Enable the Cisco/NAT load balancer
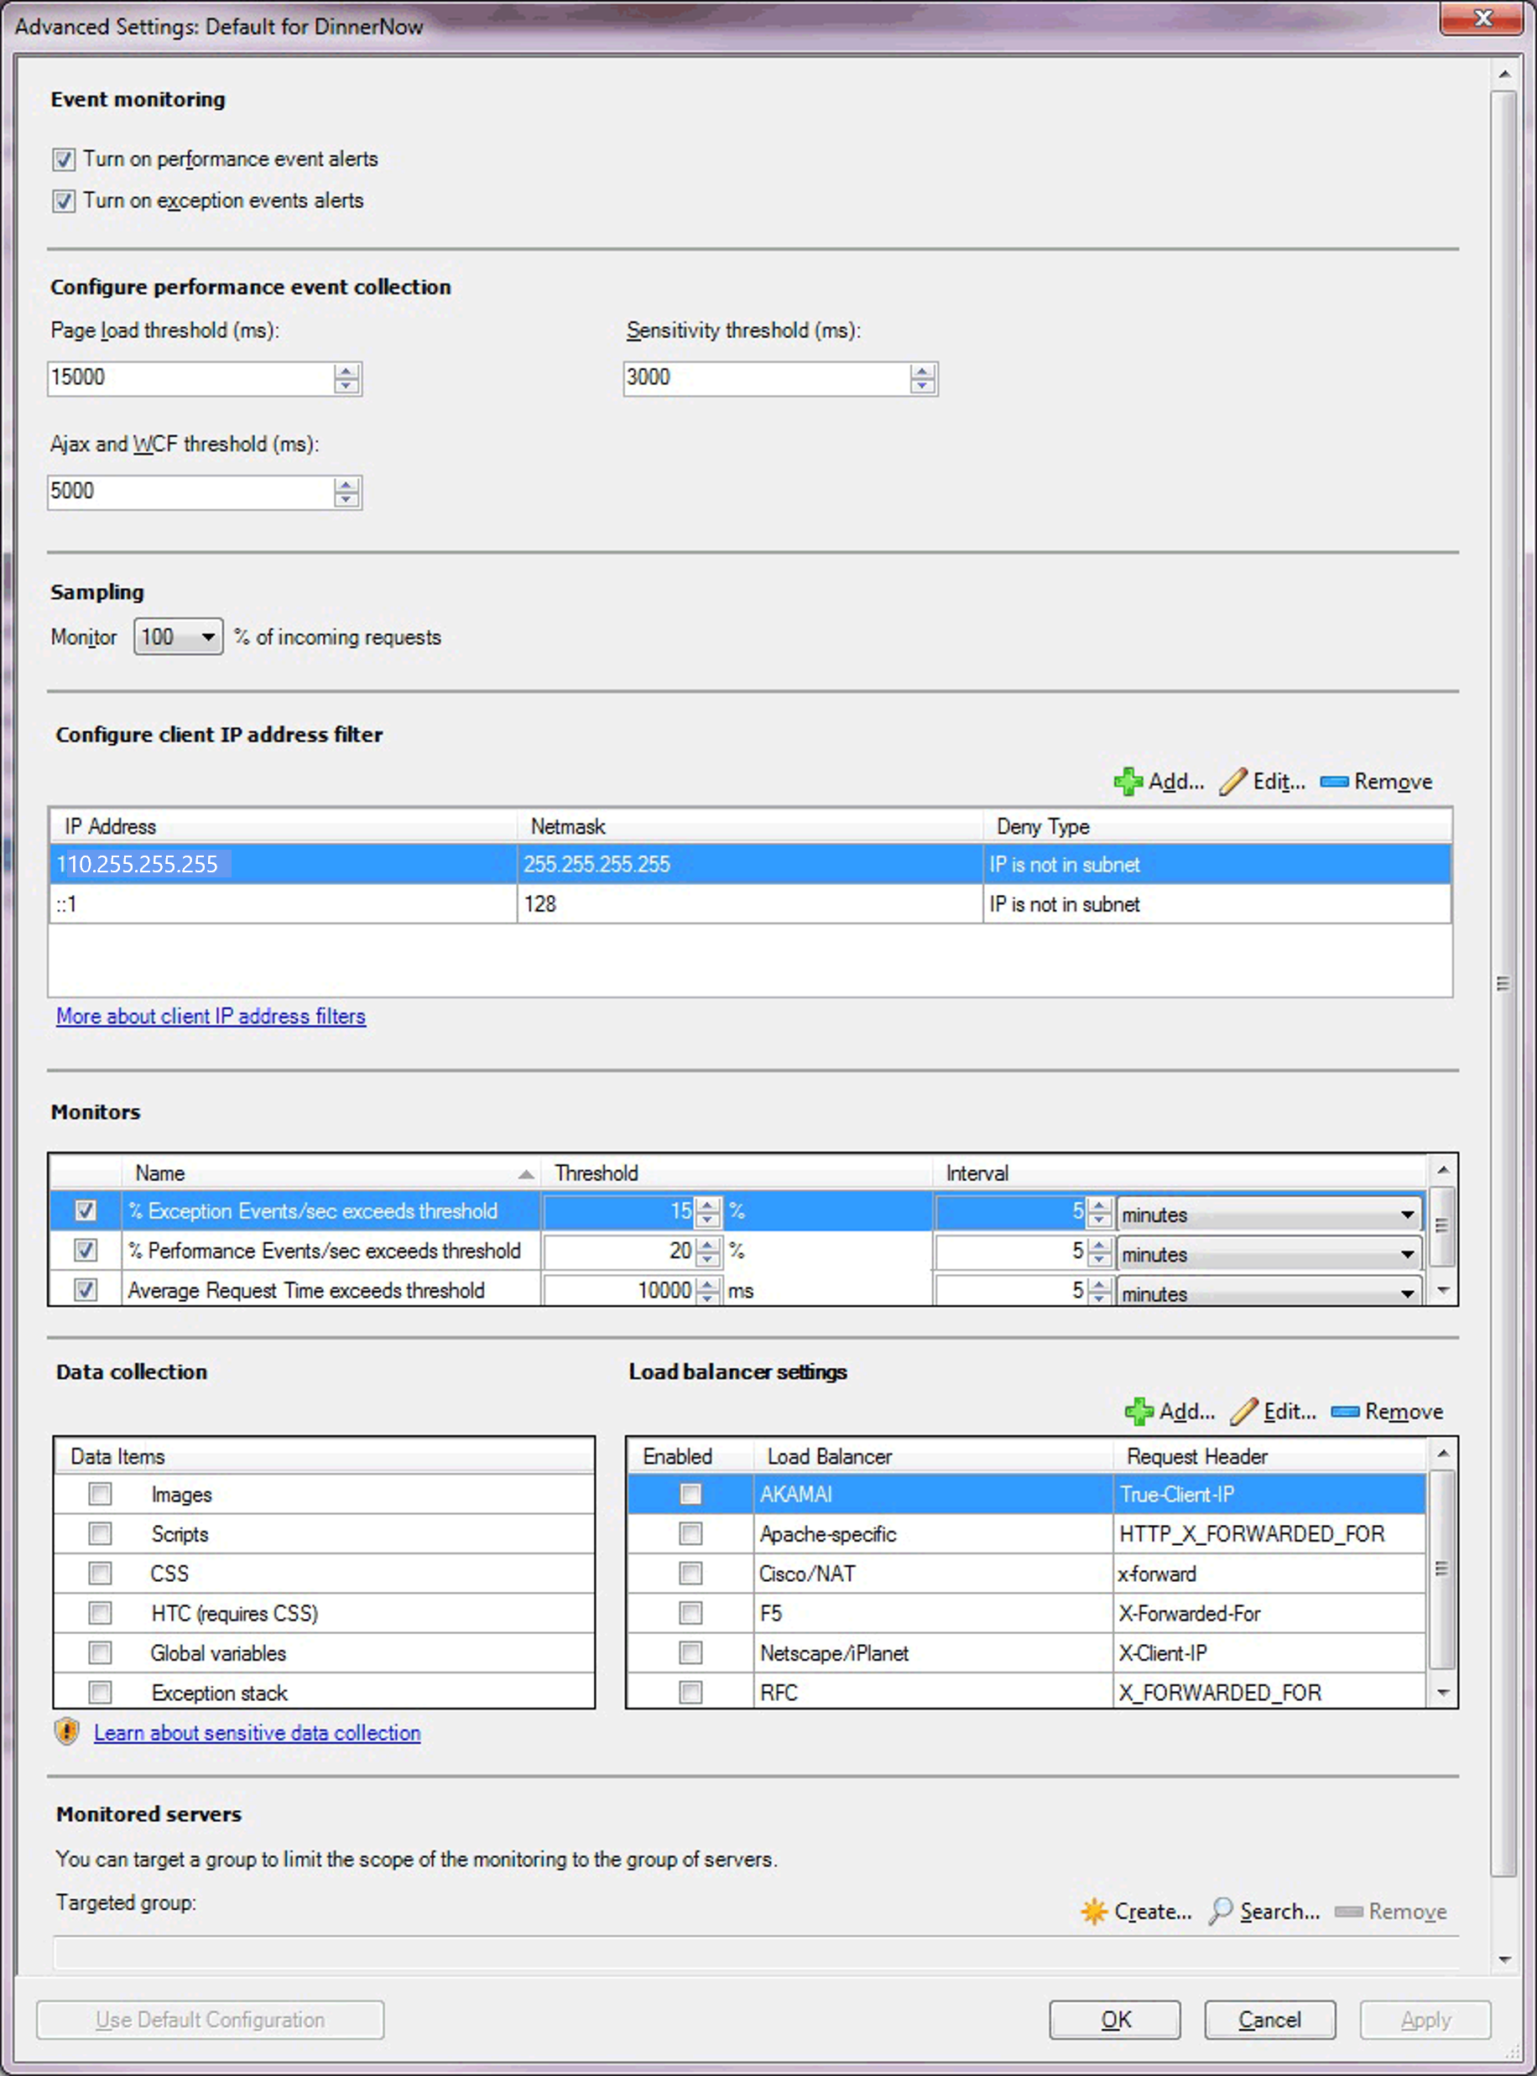1537x2076 pixels. coord(690,1573)
